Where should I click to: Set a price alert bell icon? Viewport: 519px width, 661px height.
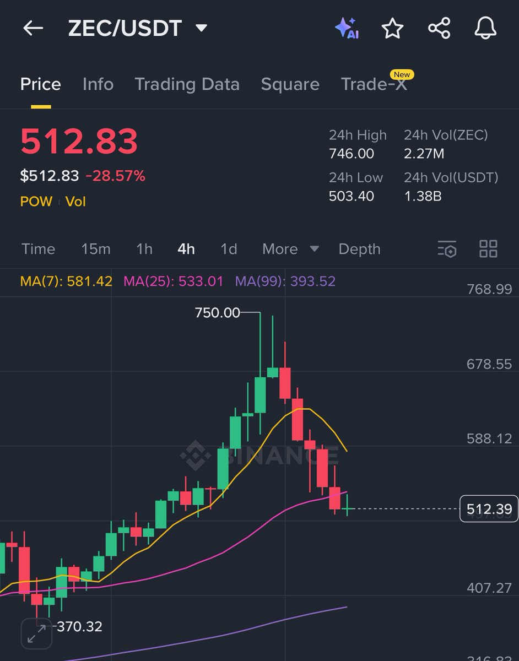485,28
